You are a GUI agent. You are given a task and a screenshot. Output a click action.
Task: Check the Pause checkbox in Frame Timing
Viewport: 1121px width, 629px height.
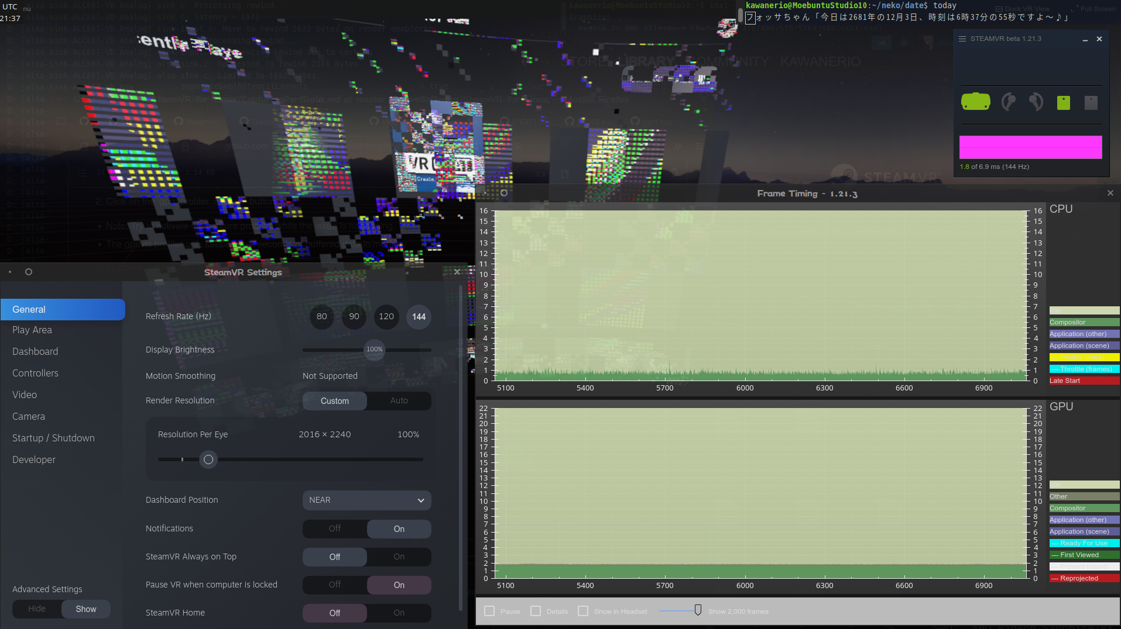point(489,611)
